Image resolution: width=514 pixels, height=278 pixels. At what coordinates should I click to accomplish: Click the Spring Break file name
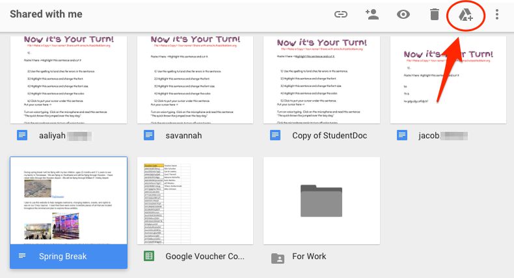tap(62, 257)
